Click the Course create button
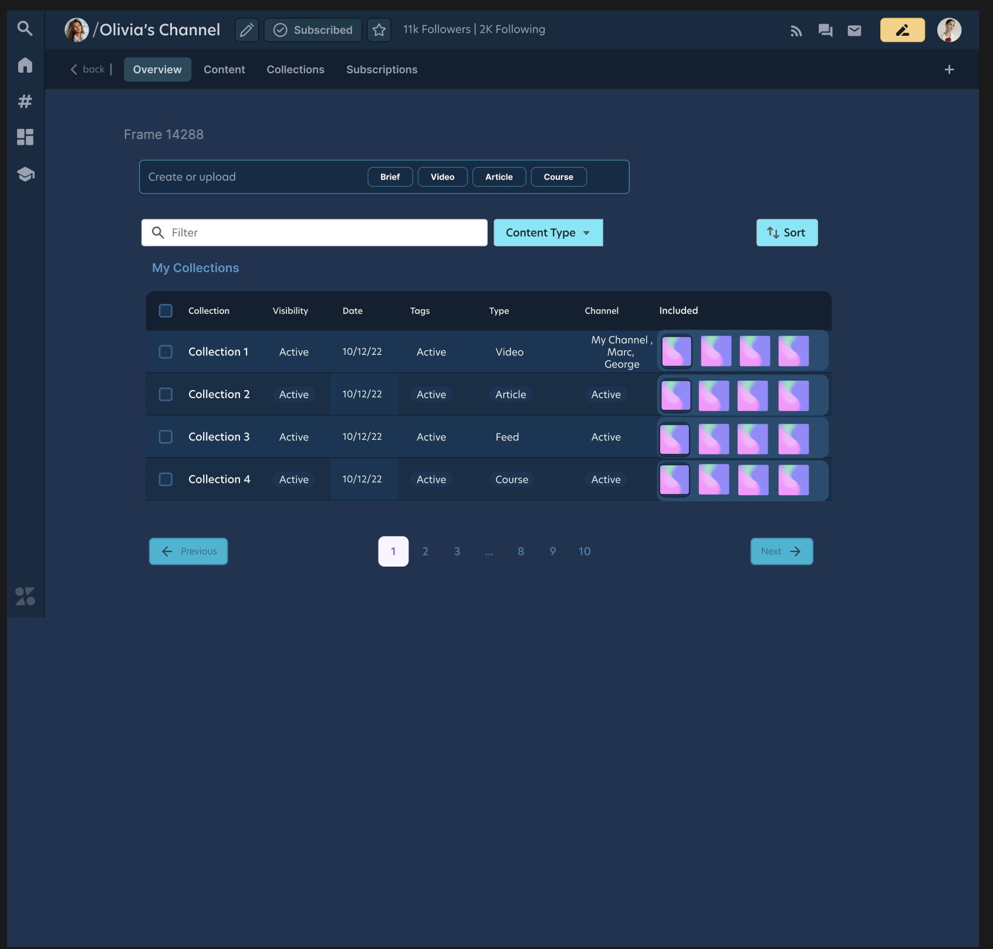The image size is (993, 949). click(559, 177)
